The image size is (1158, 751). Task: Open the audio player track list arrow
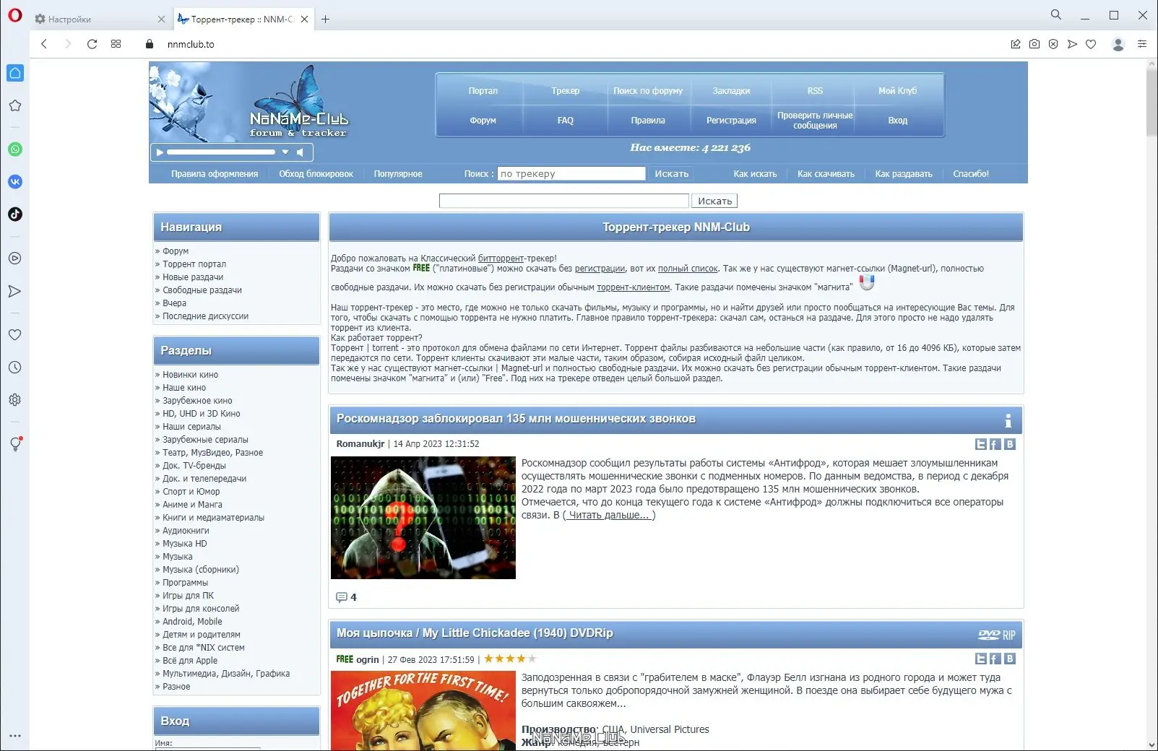(x=285, y=152)
